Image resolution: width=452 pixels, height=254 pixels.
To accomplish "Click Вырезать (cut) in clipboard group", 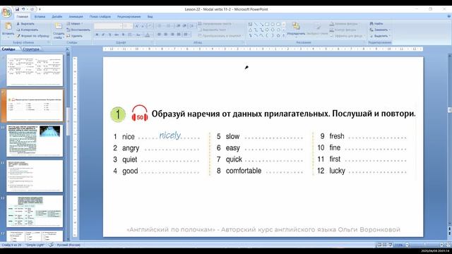I will pyautogui.click(x=25, y=24).
